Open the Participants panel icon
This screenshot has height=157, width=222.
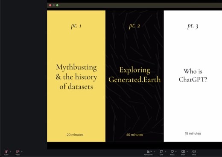148,151
